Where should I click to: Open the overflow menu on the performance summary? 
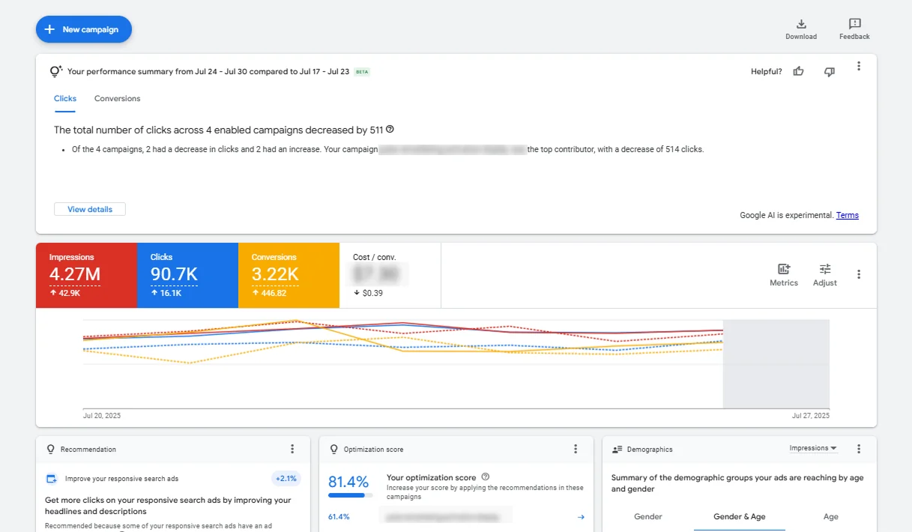[859, 66]
